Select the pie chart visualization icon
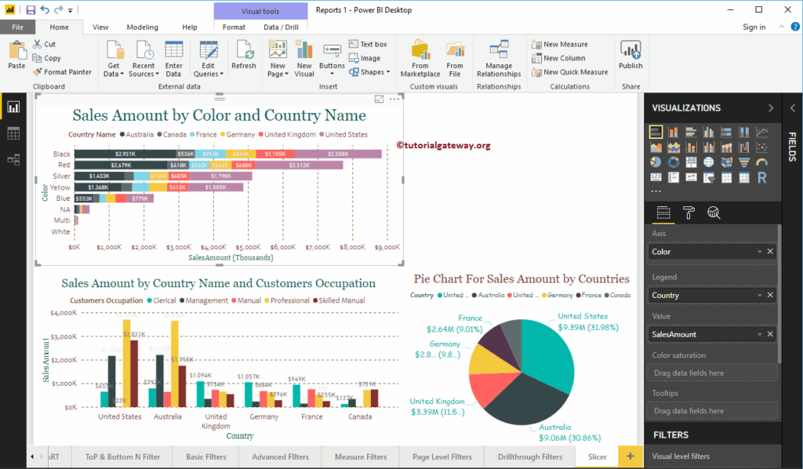This screenshot has width=803, height=469. pos(656,162)
